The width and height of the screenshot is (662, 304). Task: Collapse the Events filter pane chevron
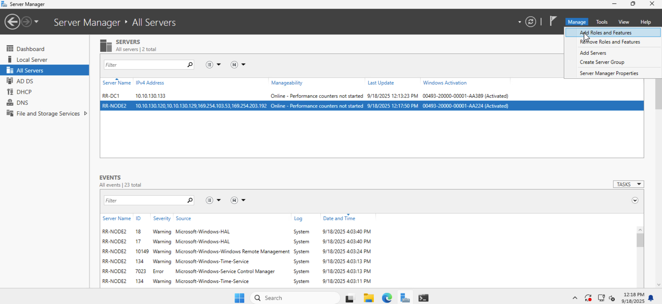point(635,200)
